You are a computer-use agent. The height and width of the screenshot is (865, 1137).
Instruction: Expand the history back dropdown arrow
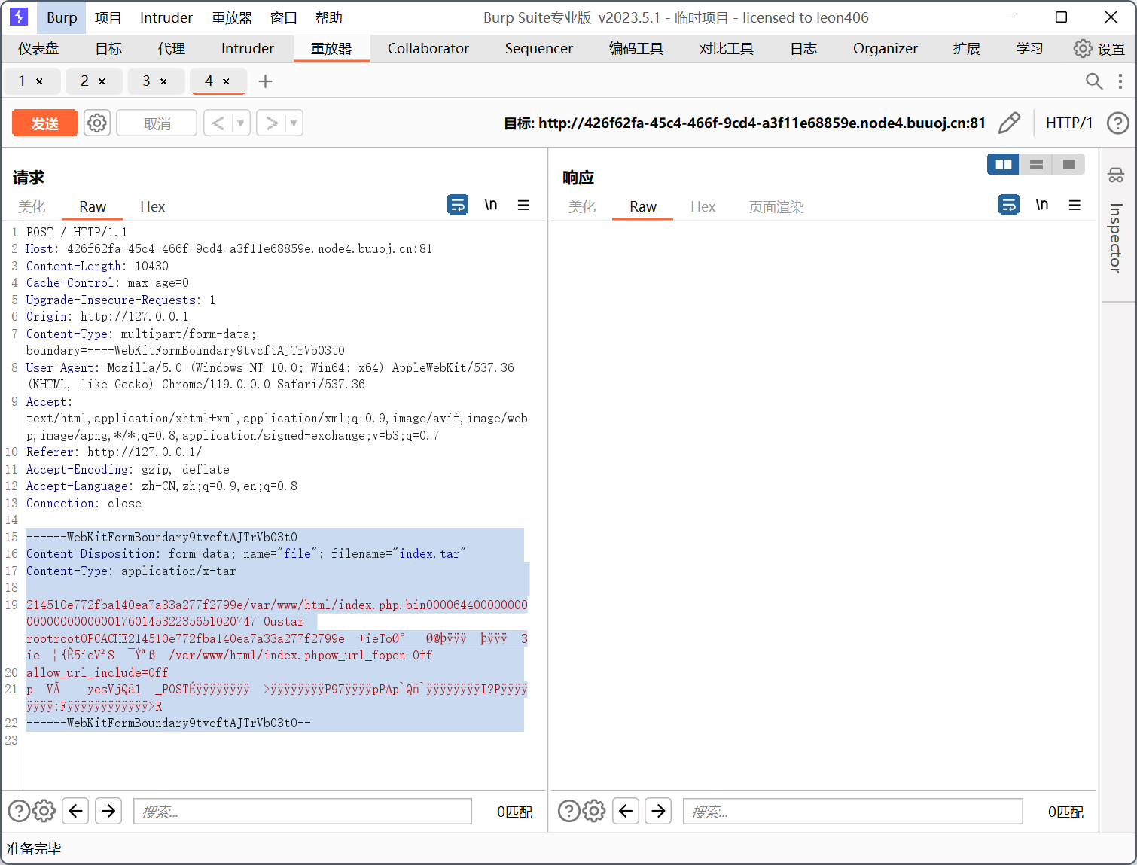[241, 123]
